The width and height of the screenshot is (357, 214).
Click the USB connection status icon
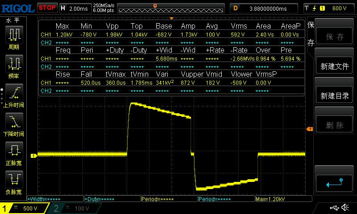334,208
